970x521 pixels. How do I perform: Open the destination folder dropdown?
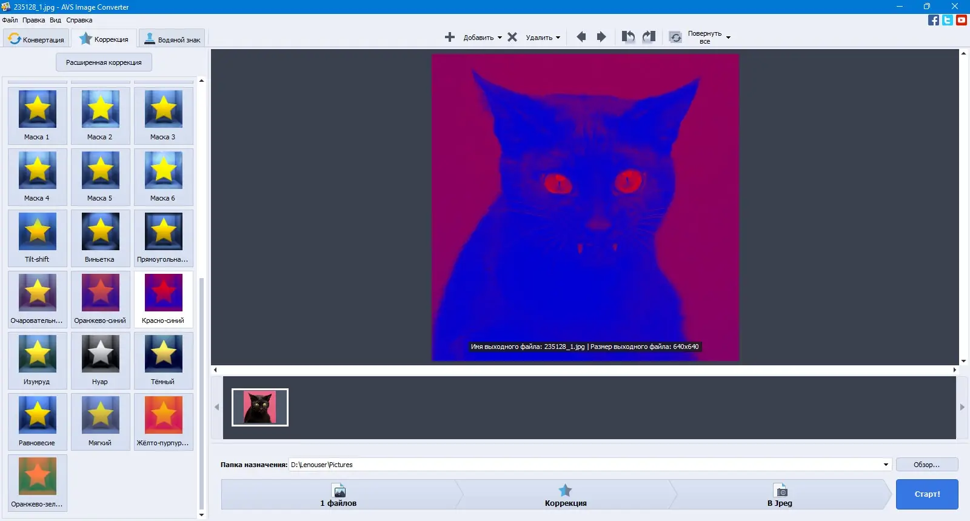click(x=886, y=465)
